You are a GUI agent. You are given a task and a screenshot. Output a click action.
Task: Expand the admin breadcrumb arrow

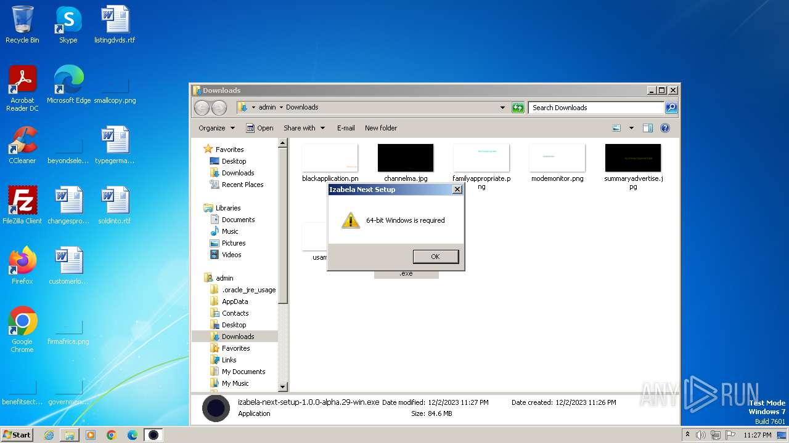coord(281,107)
